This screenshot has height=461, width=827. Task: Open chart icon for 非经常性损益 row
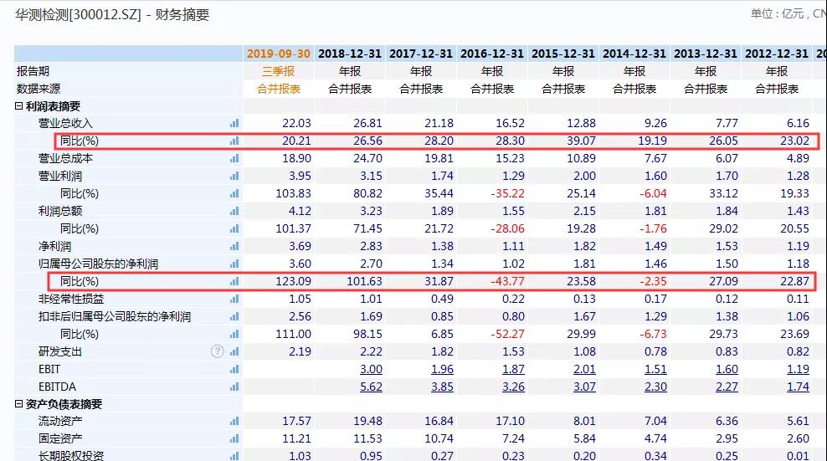[234, 299]
